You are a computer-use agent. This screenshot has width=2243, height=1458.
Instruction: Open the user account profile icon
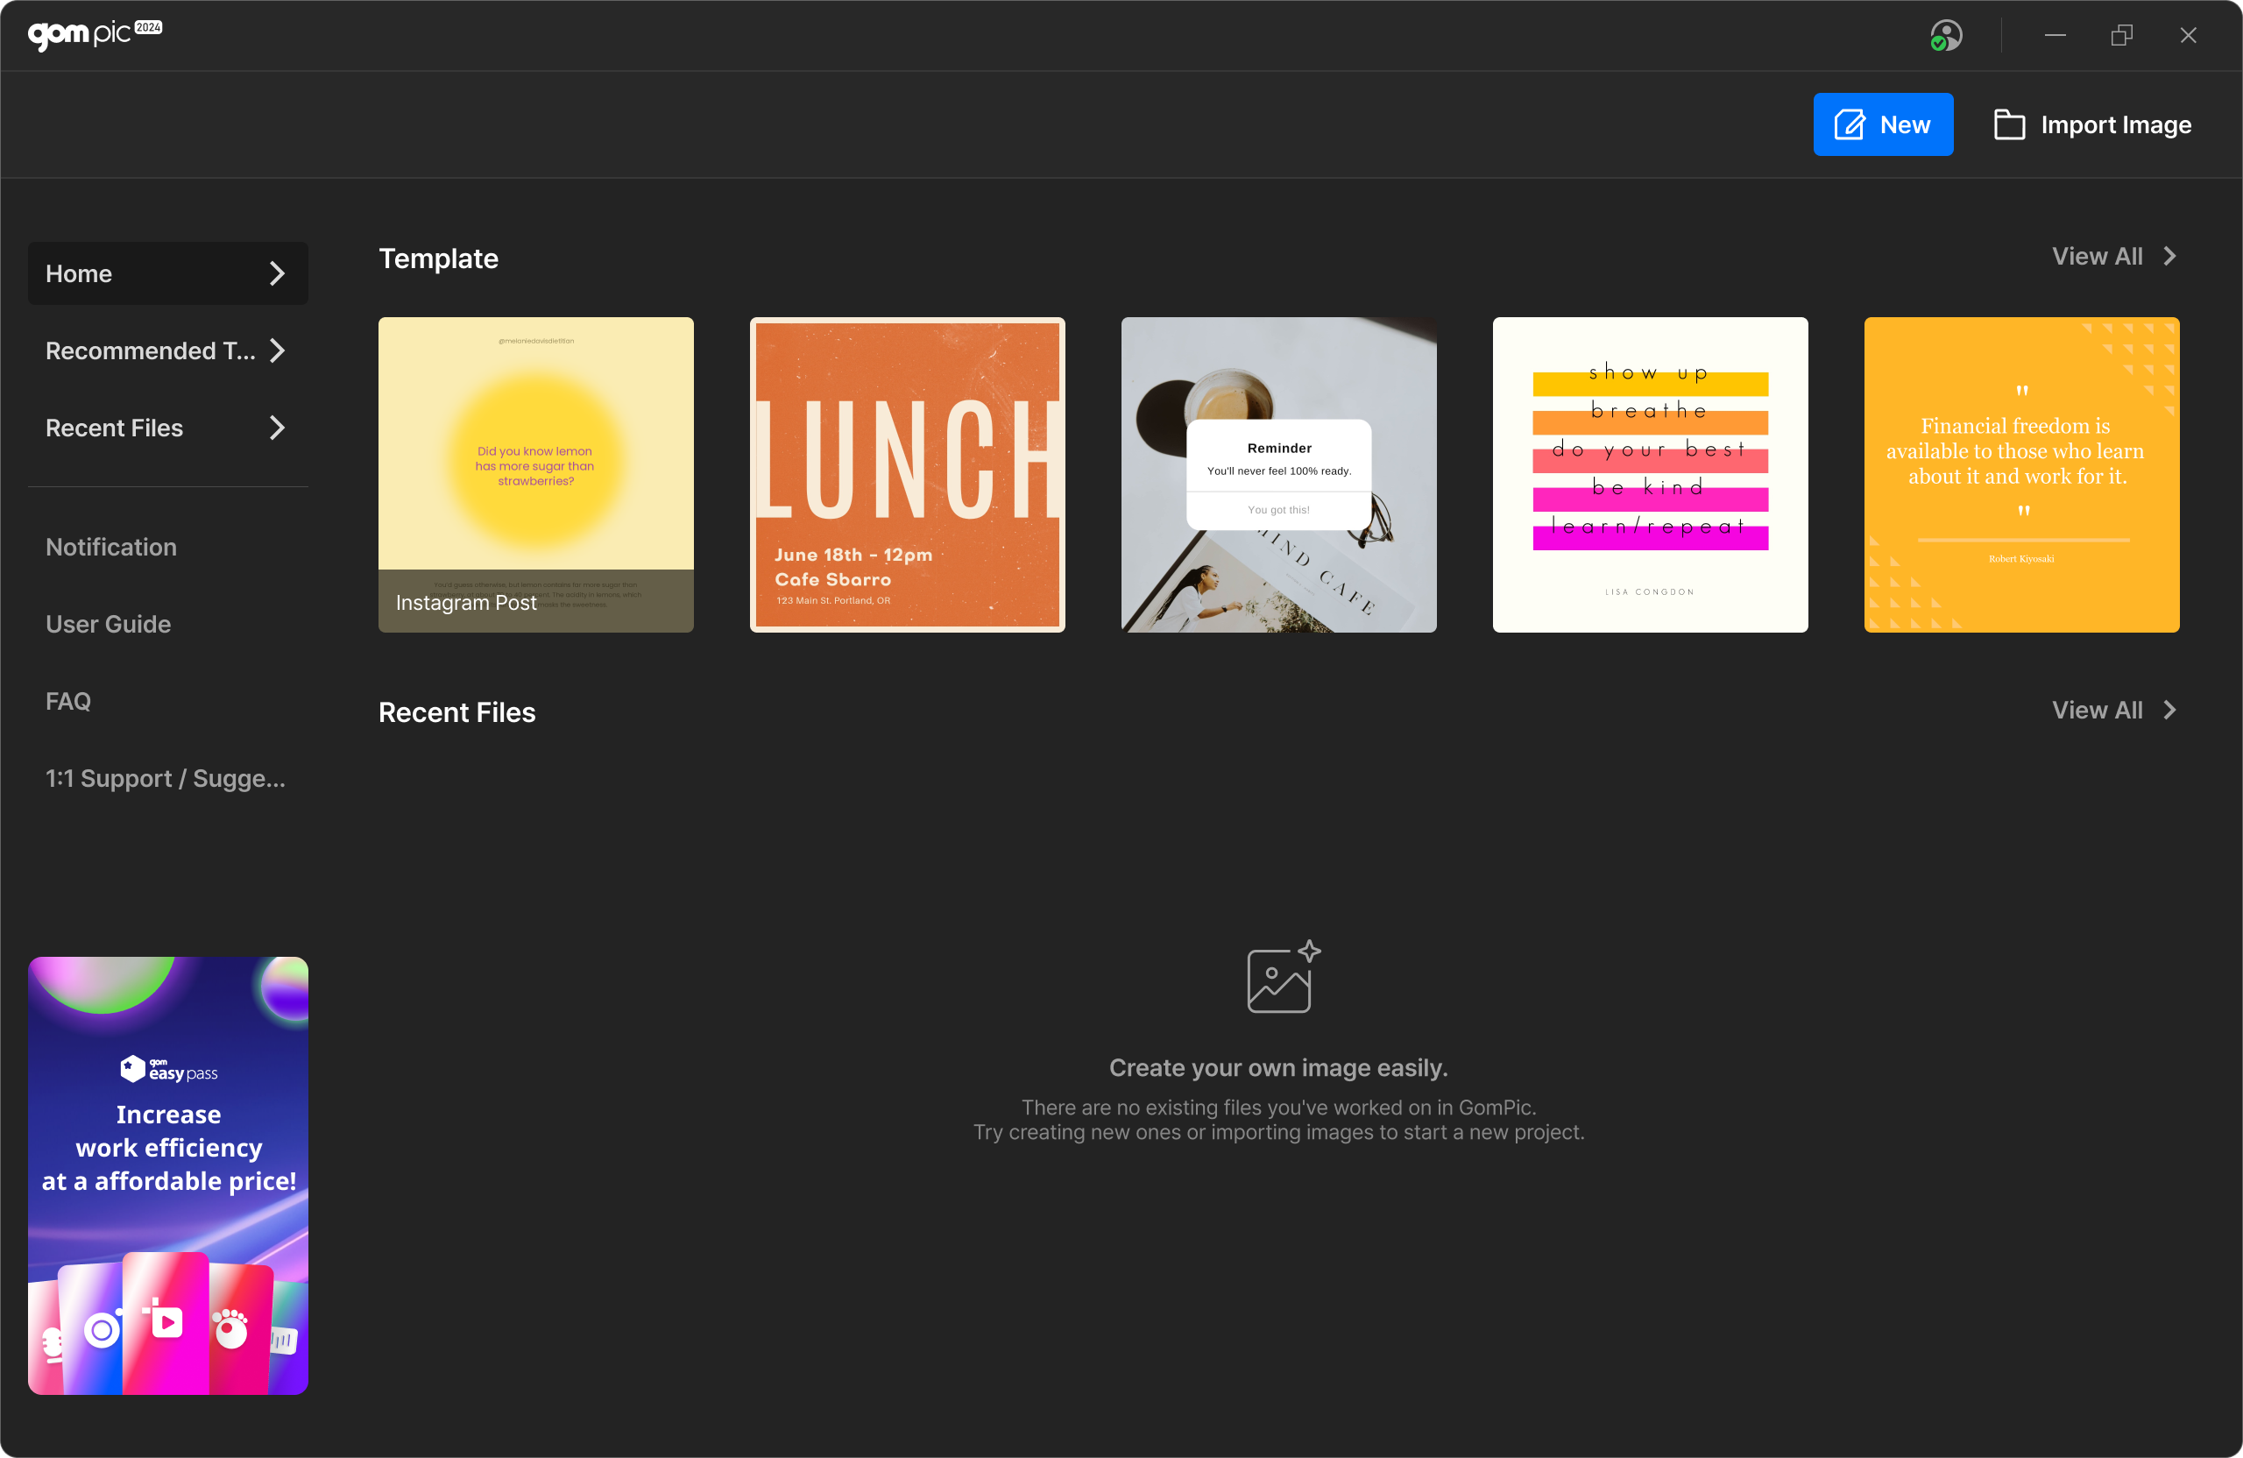click(1945, 36)
